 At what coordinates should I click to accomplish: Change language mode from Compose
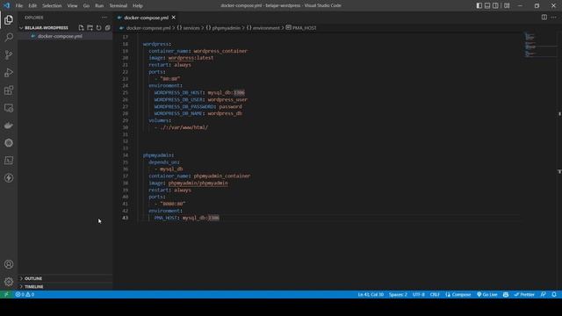458,295
